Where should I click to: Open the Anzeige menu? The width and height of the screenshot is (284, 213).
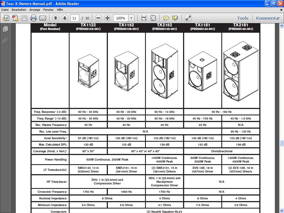pyautogui.click(x=35, y=10)
